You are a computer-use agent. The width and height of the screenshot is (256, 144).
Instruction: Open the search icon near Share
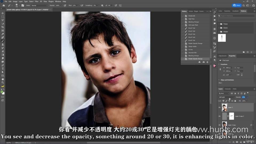tap(243, 5)
